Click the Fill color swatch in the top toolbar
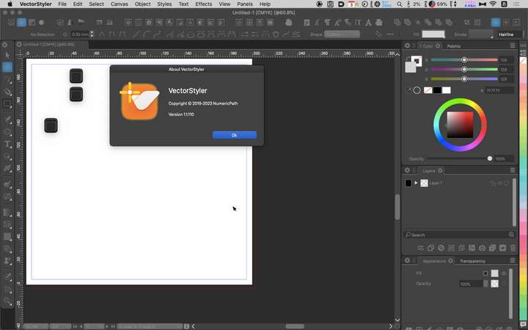This screenshot has width=528, height=330. (x=433, y=34)
